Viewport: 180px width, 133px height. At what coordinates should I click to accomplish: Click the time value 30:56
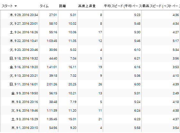point(53,50)
